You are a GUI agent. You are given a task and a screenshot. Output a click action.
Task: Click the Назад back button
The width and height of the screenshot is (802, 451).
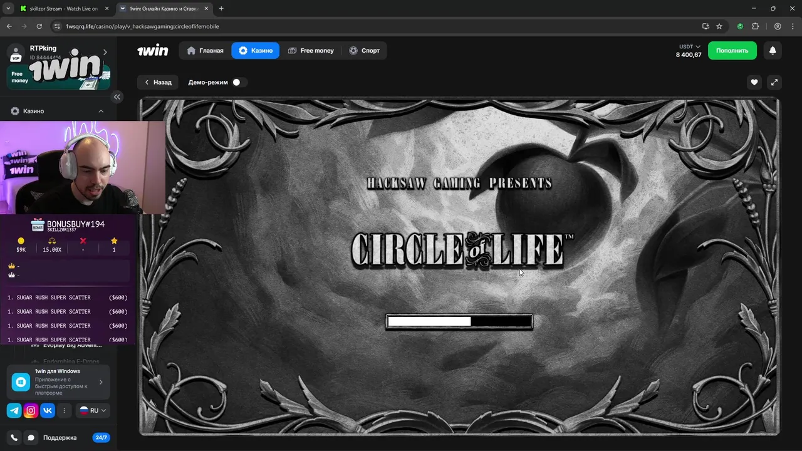pos(158,82)
